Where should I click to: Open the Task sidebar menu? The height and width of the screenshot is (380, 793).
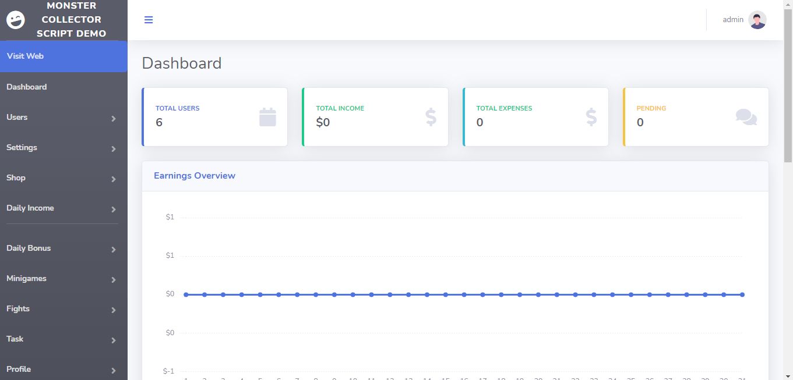pyautogui.click(x=15, y=339)
